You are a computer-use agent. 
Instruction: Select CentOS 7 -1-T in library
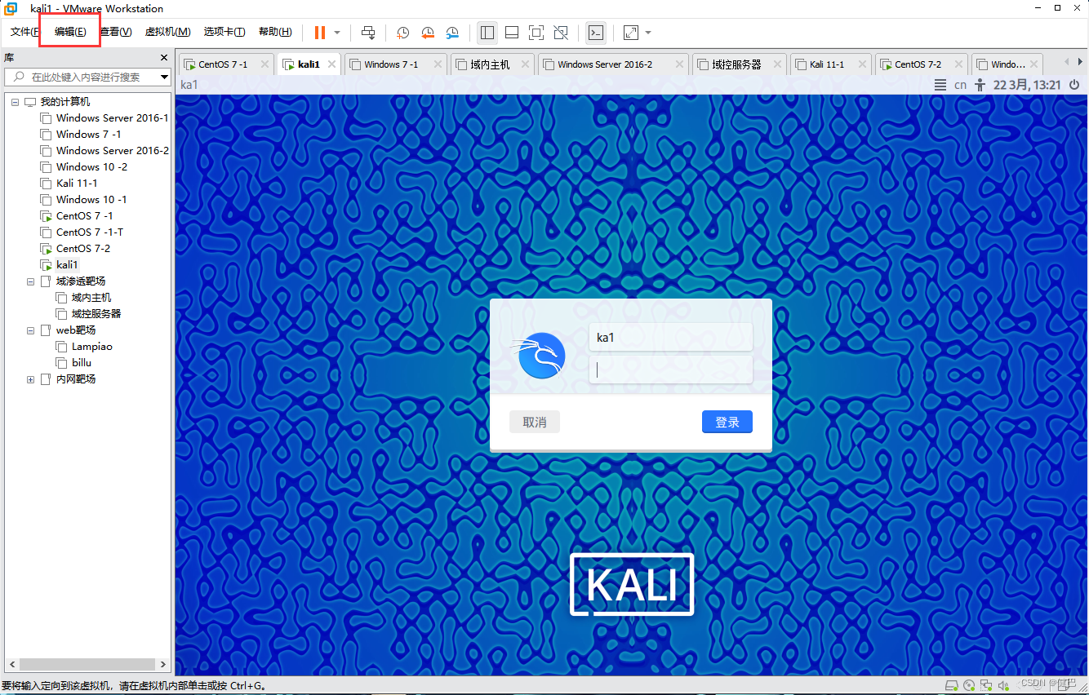(90, 232)
